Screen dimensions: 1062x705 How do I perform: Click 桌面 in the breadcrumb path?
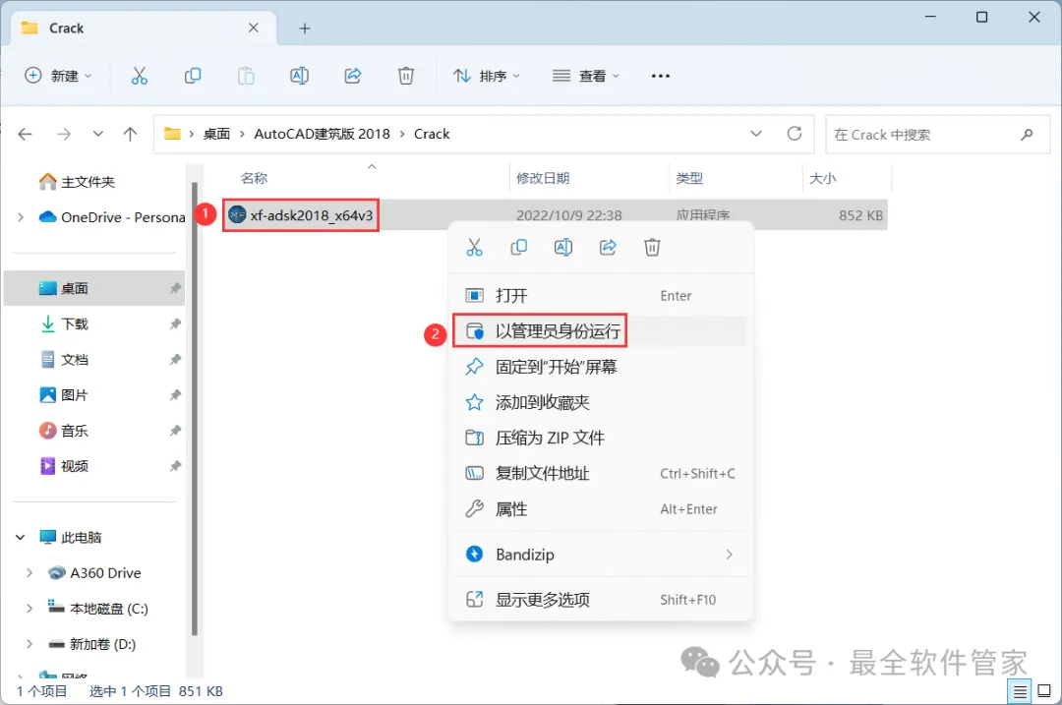point(216,134)
